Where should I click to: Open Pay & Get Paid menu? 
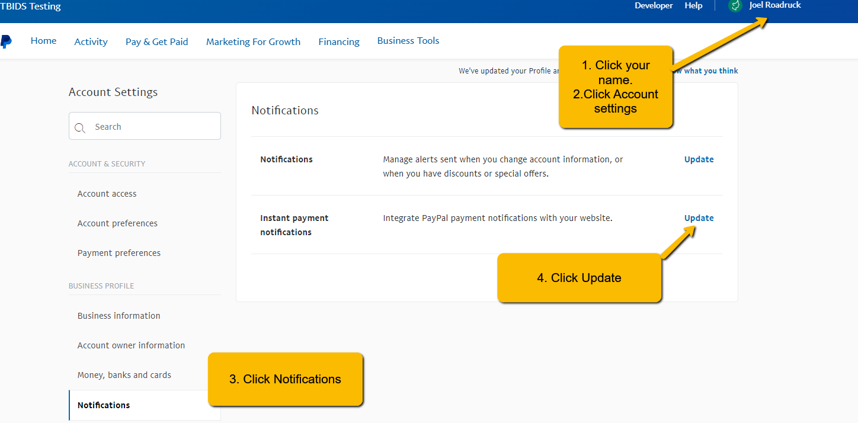click(x=157, y=41)
